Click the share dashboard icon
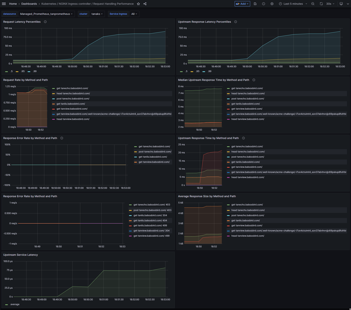 point(145,4)
